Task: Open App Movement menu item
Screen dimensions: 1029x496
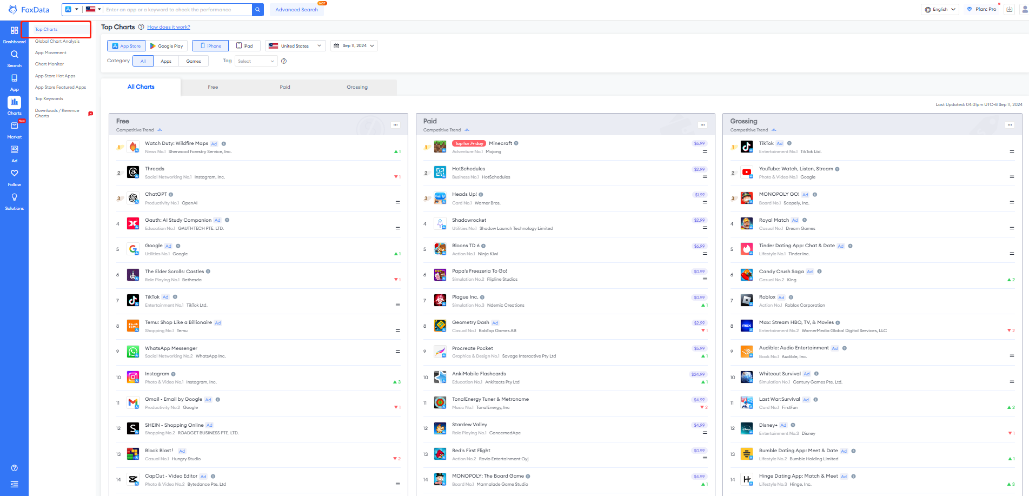Action: pos(51,52)
